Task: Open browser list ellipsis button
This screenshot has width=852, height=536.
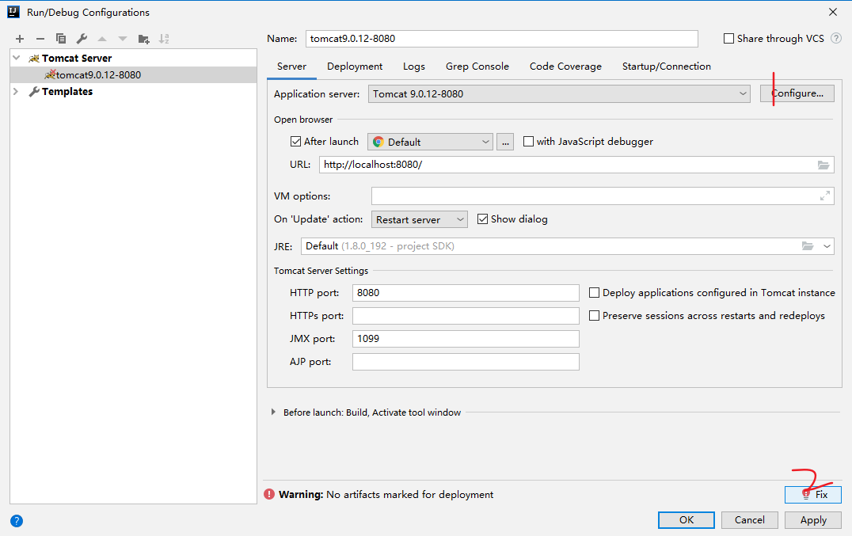Action: point(505,142)
